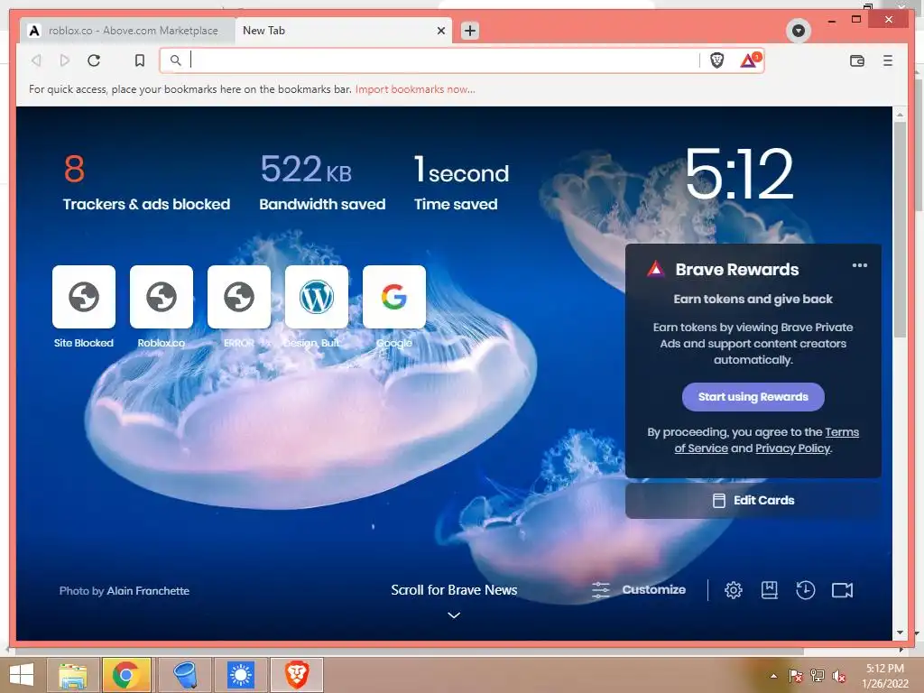Viewport: 924px width, 693px height.
Task: Click the 8 Trackers & ads blocked stat
Action: coord(146,182)
